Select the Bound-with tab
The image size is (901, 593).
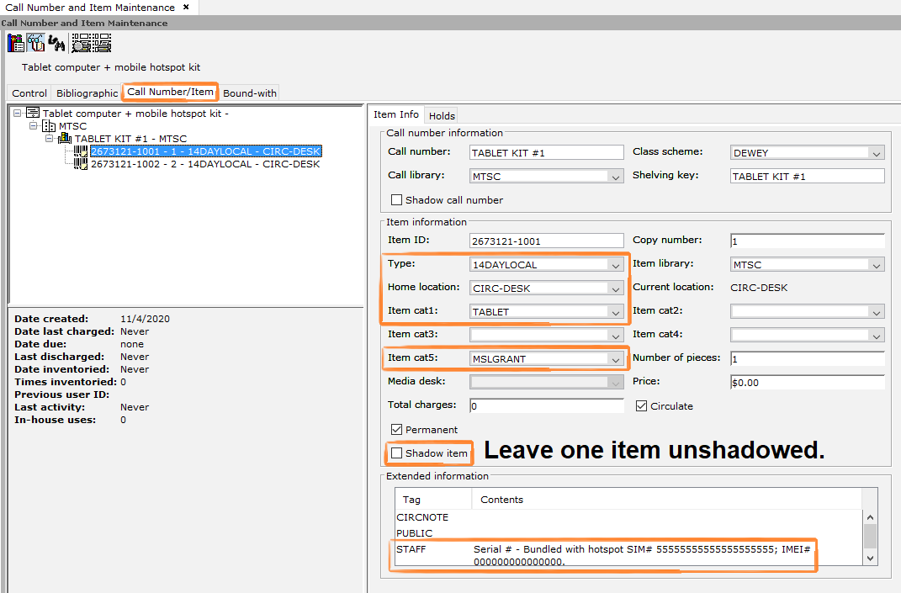click(249, 93)
